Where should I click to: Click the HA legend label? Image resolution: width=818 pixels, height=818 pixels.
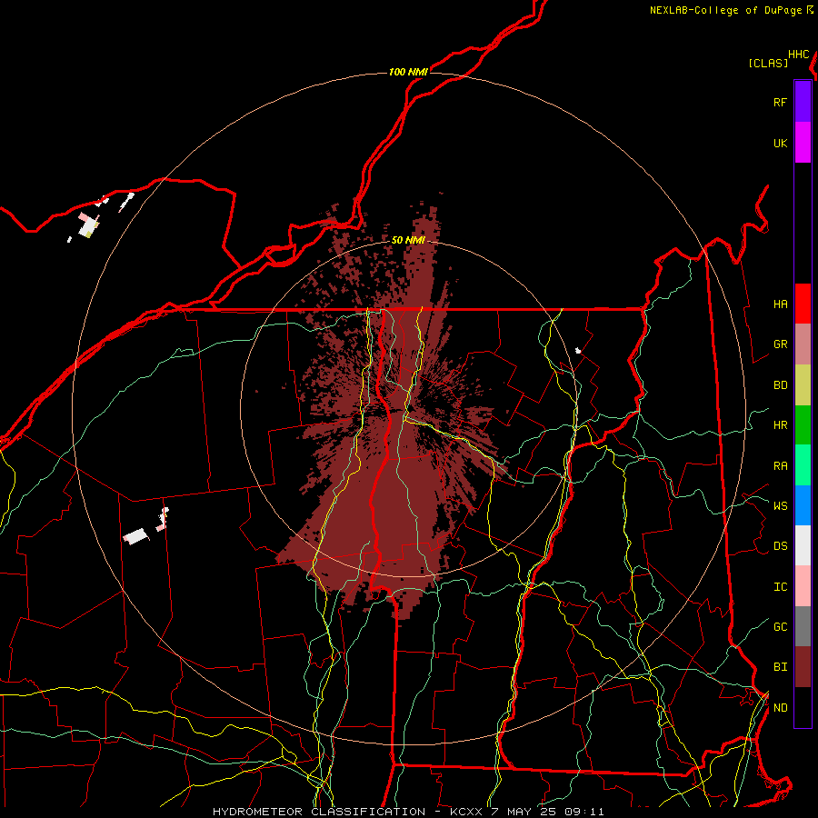pos(780,304)
